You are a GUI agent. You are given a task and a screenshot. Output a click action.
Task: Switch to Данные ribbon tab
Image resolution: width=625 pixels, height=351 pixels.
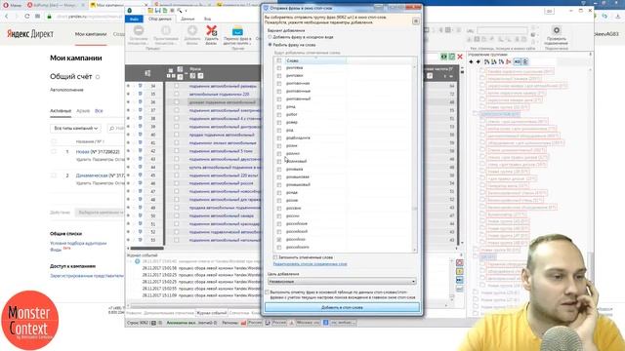pyautogui.click(x=187, y=19)
